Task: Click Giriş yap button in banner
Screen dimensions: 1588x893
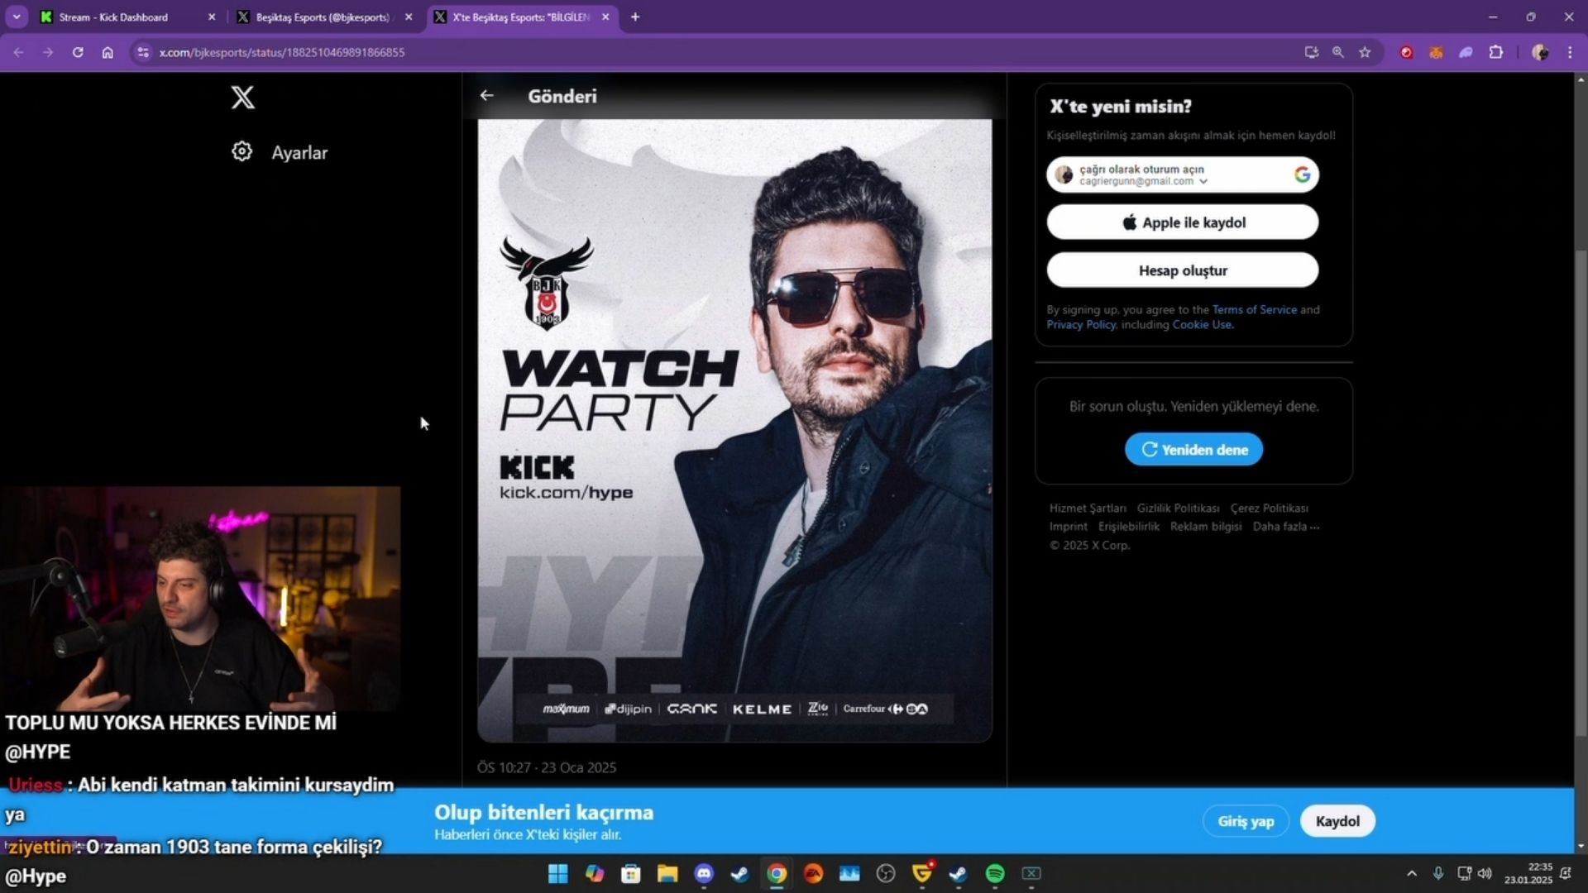Action: click(1246, 821)
